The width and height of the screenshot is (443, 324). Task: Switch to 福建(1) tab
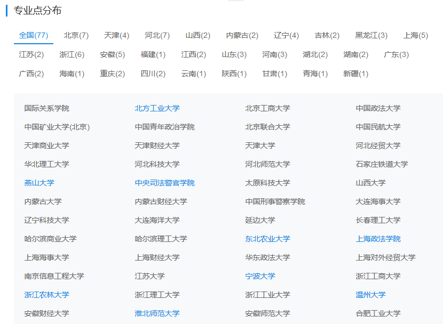(x=153, y=55)
